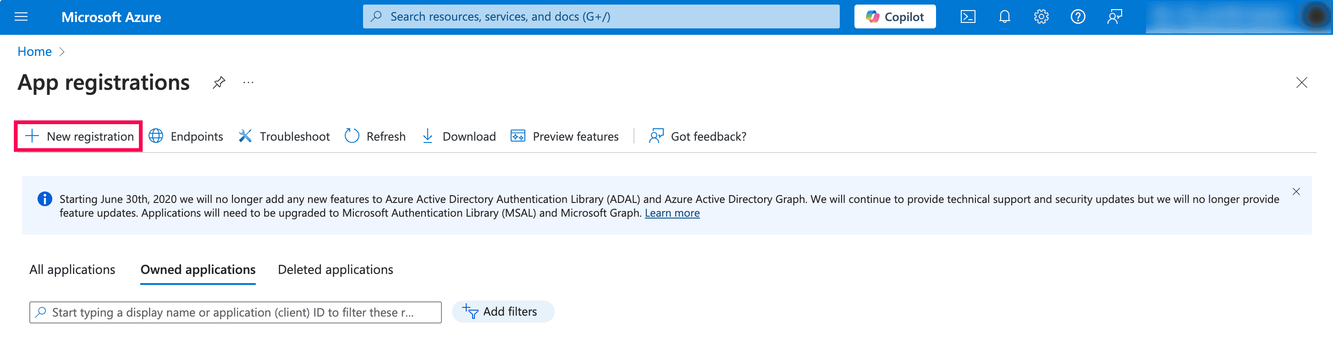Open the portal hamburger menu
This screenshot has height=350, width=1333.
click(x=21, y=17)
